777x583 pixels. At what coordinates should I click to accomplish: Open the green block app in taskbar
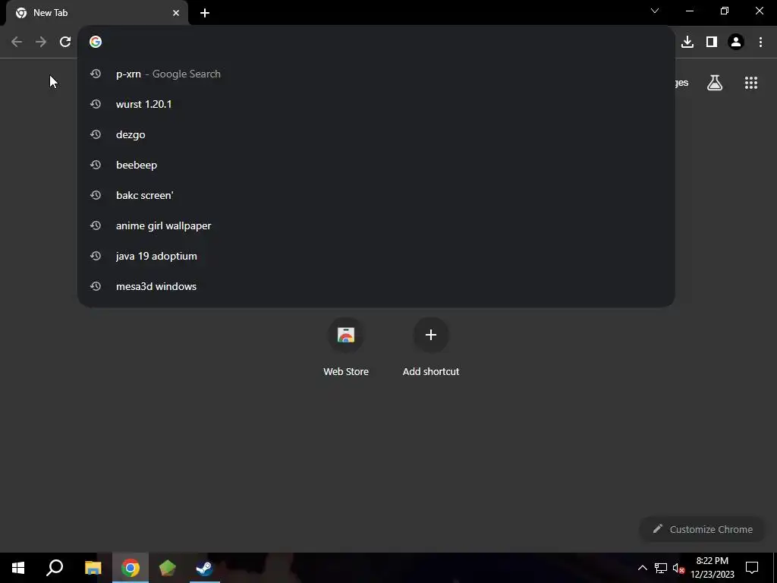pos(168,568)
